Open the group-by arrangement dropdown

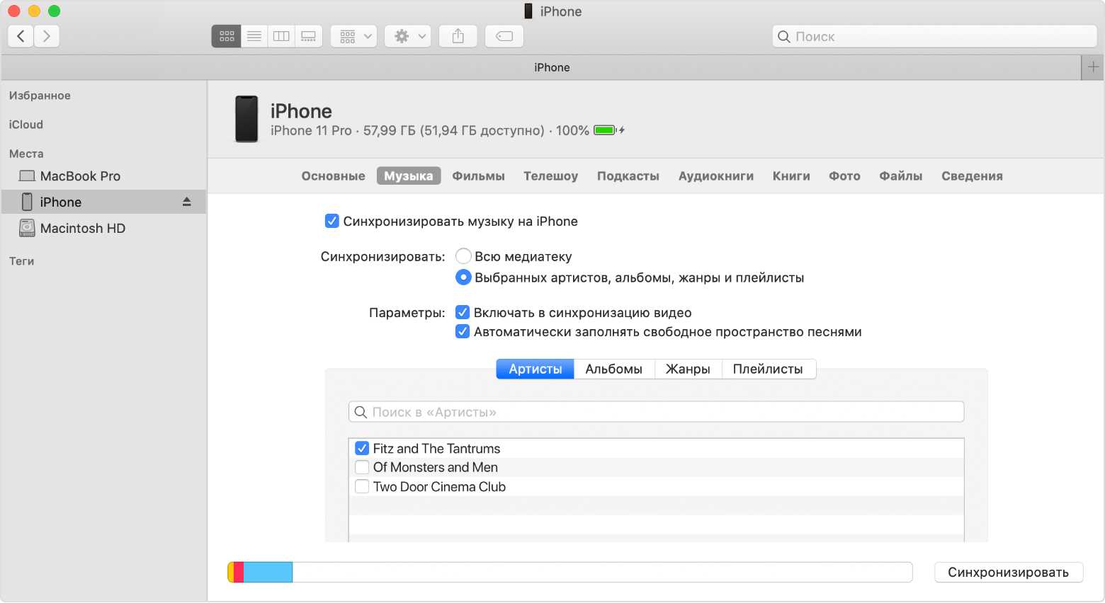[x=354, y=36]
